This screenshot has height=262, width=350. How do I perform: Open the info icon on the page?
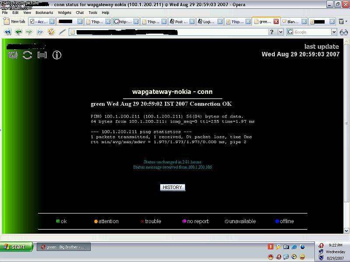(57, 55)
